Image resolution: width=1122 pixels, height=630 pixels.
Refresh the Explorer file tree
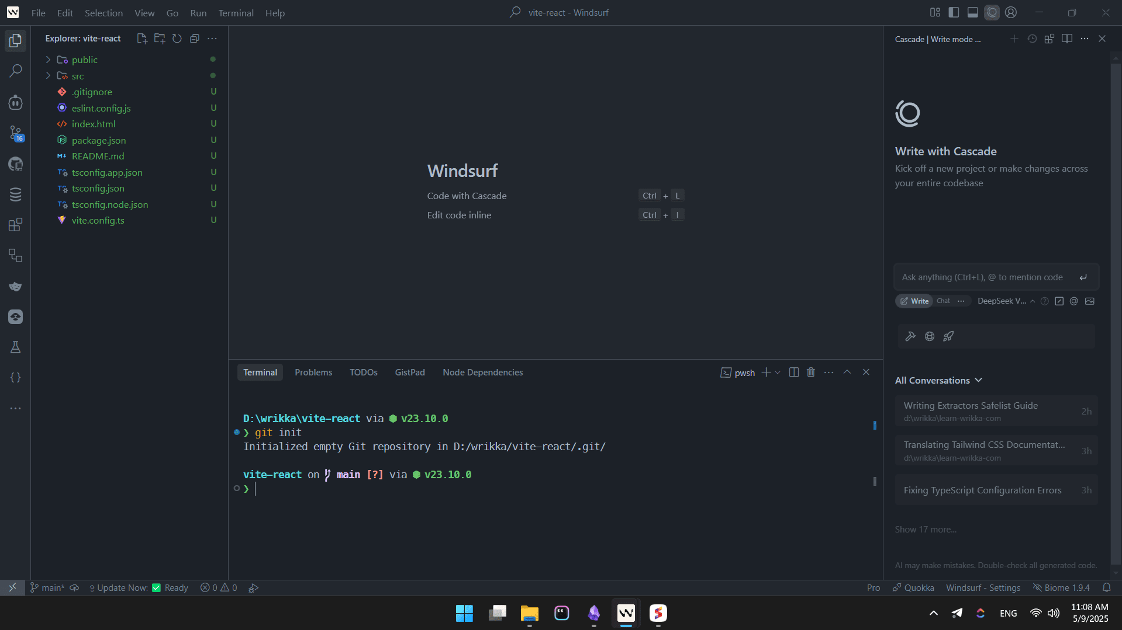[177, 39]
